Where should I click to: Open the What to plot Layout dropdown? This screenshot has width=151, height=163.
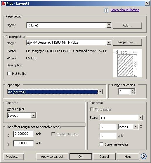(34, 115)
